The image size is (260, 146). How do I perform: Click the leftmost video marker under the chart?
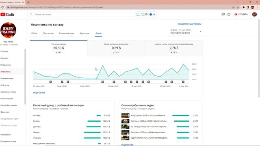click(50, 82)
